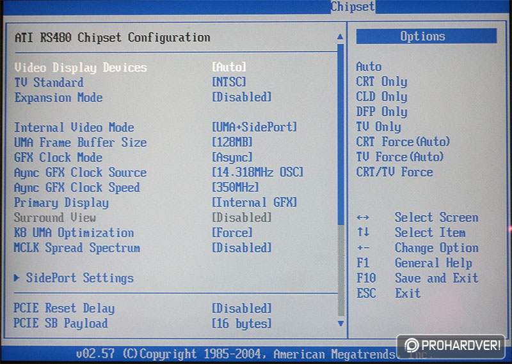This screenshot has height=364, width=512.
Task: Open SidePort Settings submenu
Action: pyautogui.click(x=79, y=278)
